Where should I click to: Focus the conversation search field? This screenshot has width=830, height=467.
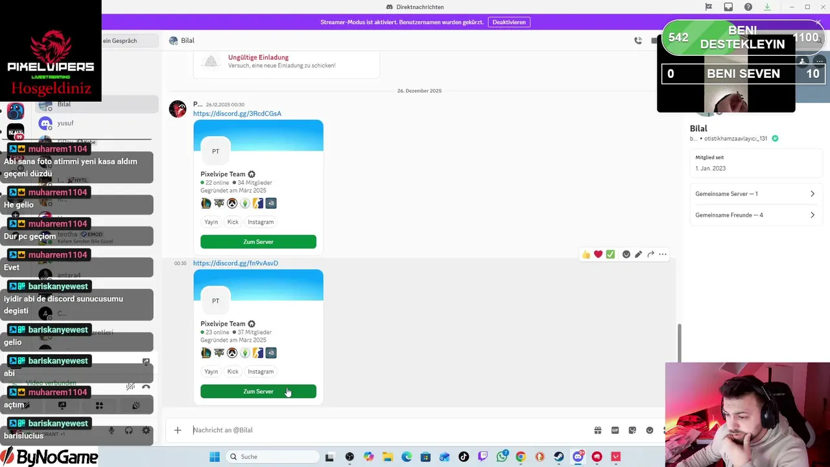[x=130, y=40]
